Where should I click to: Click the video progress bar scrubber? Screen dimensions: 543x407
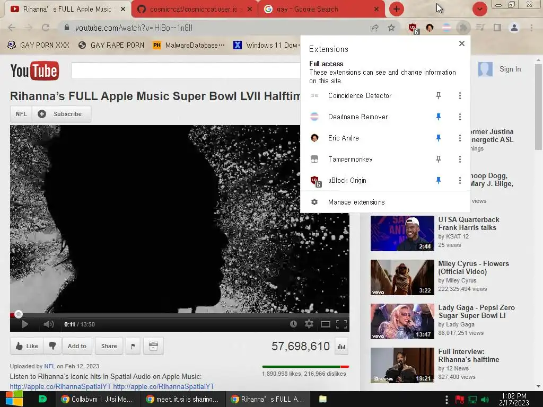(x=19, y=314)
